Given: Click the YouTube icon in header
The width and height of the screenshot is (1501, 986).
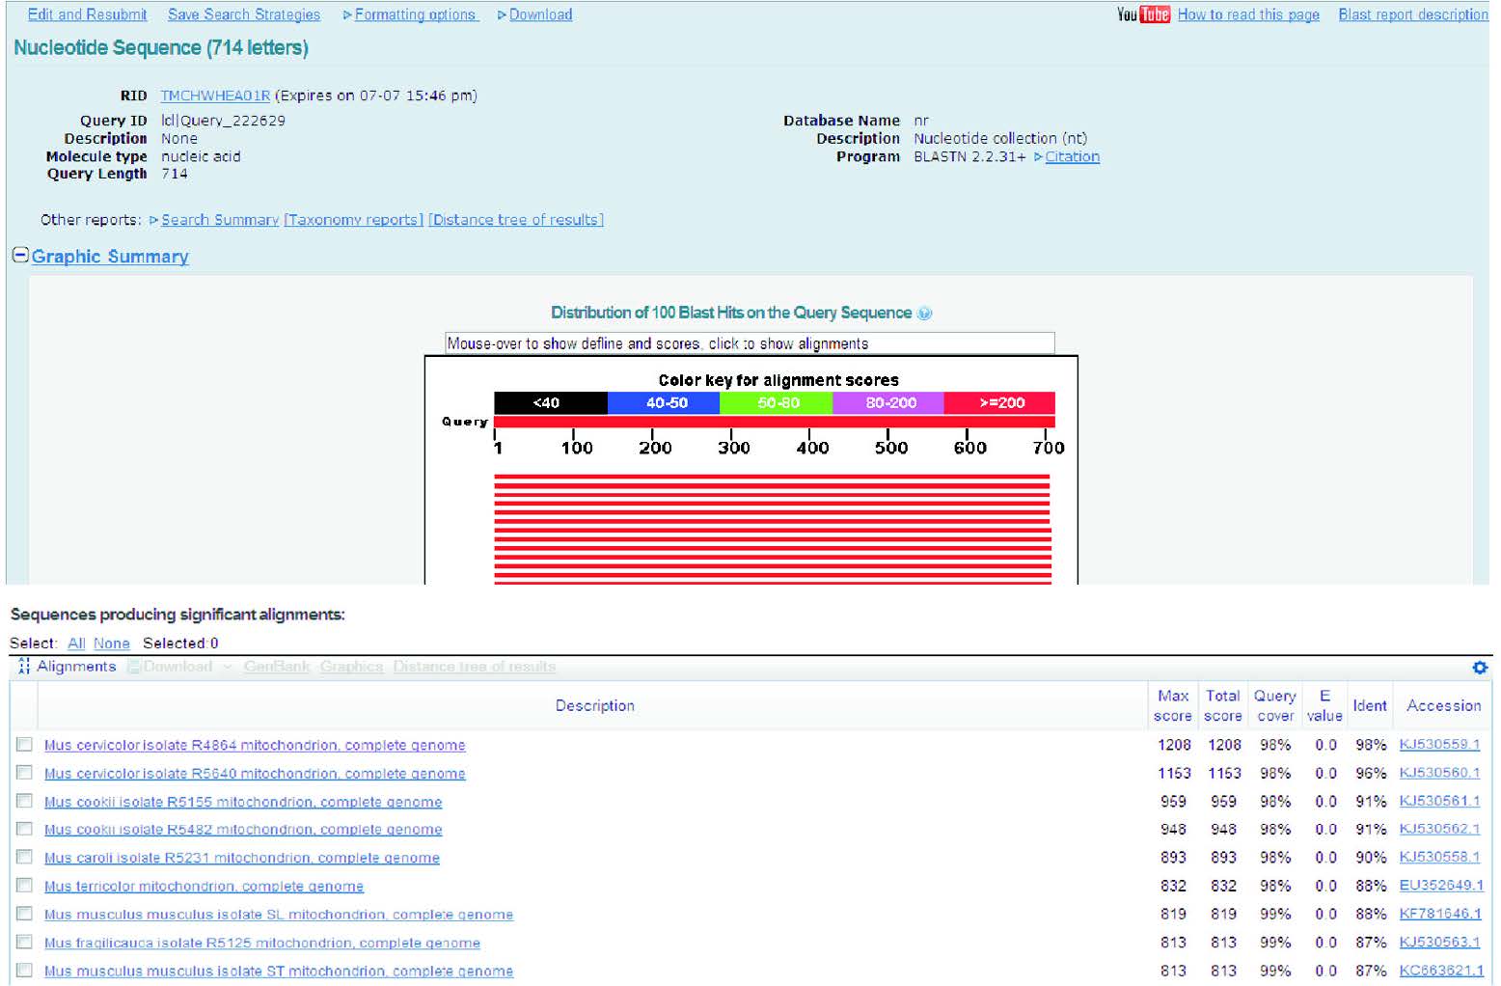Looking at the screenshot, I should click(x=1143, y=14).
